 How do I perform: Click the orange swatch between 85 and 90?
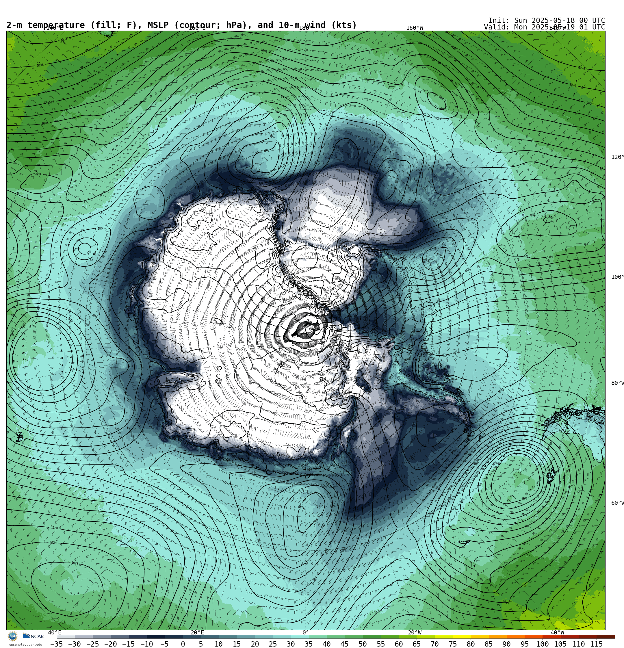point(498,637)
